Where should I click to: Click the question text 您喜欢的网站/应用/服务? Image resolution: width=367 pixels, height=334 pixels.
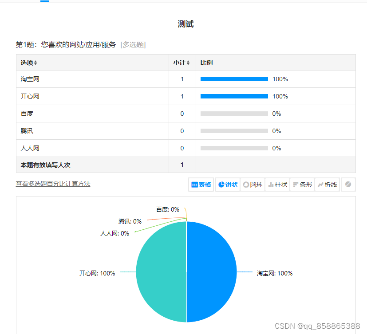[79, 44]
